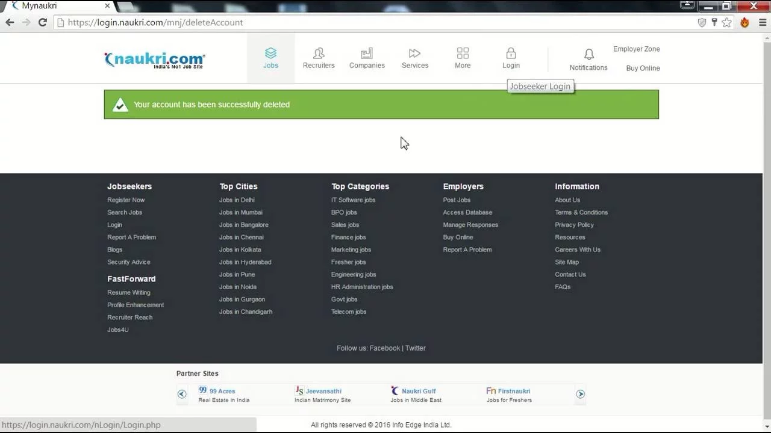Screen dimensions: 771x433
Task: Click the Buy Online header link
Action: [x=643, y=69]
